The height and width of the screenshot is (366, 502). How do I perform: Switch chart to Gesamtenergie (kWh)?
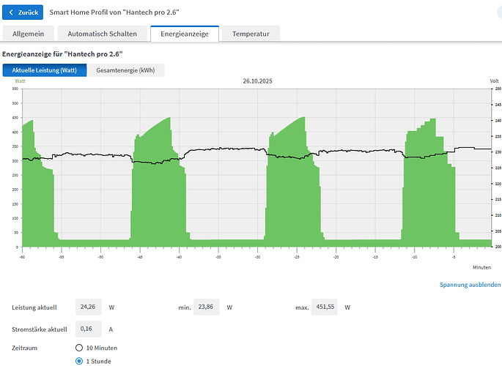tap(125, 70)
